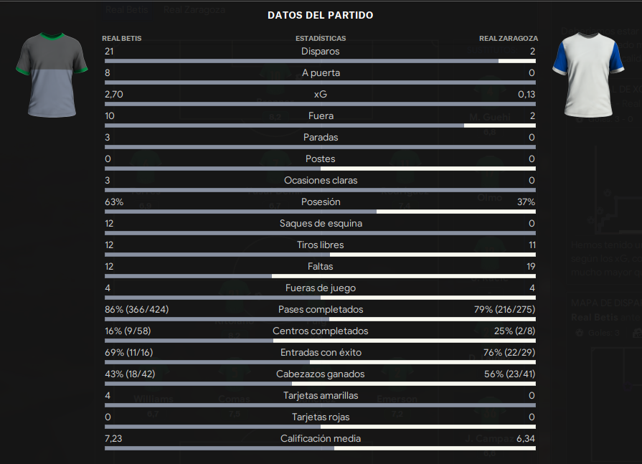Screen dimensions: 642x464
Task: Click the Real Betis grey kit shirt
Action: coord(52,75)
